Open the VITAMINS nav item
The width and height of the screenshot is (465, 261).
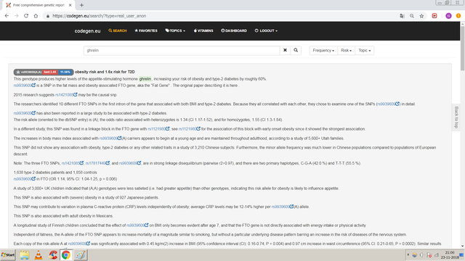[x=203, y=30]
